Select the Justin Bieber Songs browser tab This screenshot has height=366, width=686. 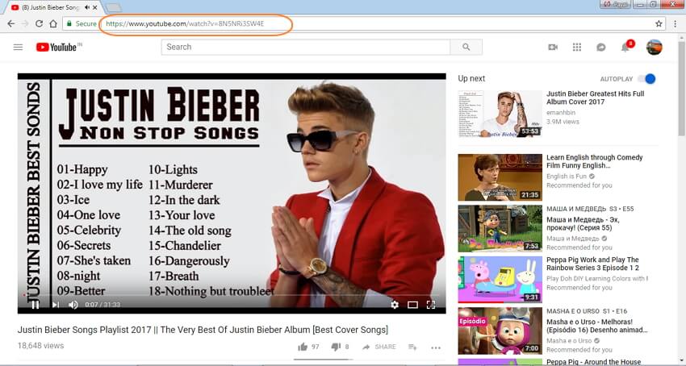(51, 7)
